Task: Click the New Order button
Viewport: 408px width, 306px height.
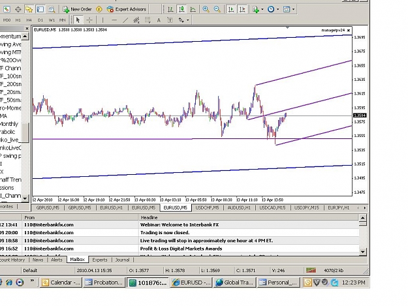Action: (x=77, y=9)
